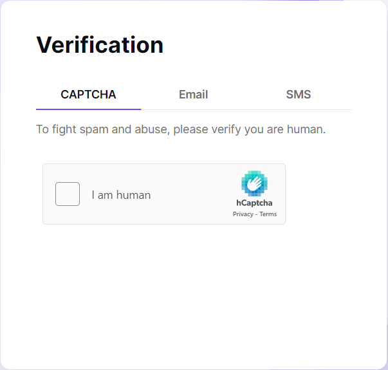Screen dimensions: 388x370
Task: Click the hCaptcha brand name text
Action: 254,203
